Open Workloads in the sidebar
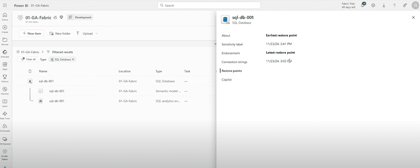 tap(5, 127)
